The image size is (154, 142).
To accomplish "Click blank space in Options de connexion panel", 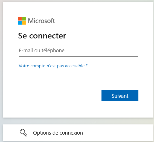I will point(118,133).
